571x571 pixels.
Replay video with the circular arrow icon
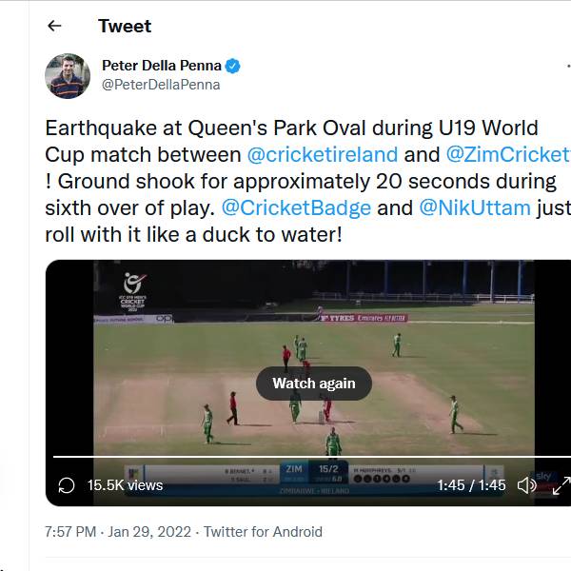click(67, 485)
